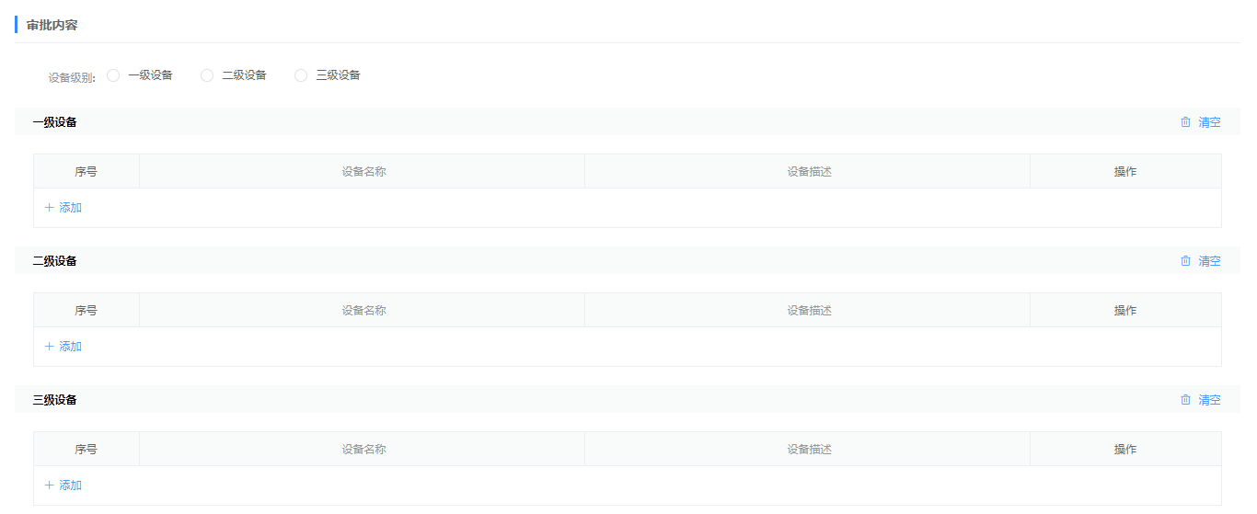Click the plus icon in 二级设备 table
The image size is (1257, 514).
(x=50, y=347)
